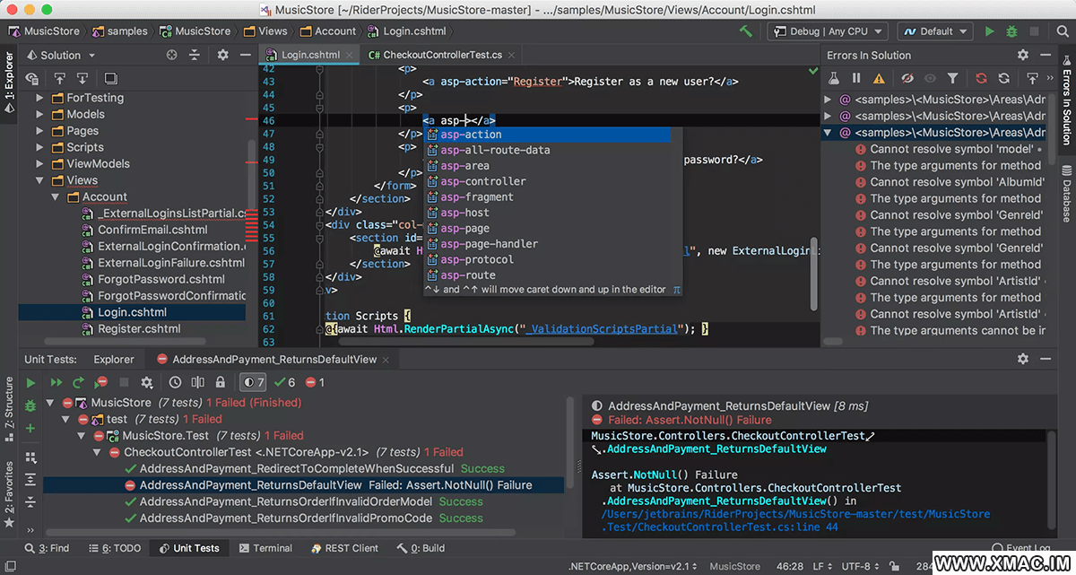Open 0: Build tool window button
The image size is (1076, 575).
pos(420,548)
